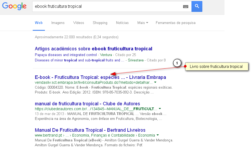Open the on-screen keyboard icon
251x153 pixels.
186,6
